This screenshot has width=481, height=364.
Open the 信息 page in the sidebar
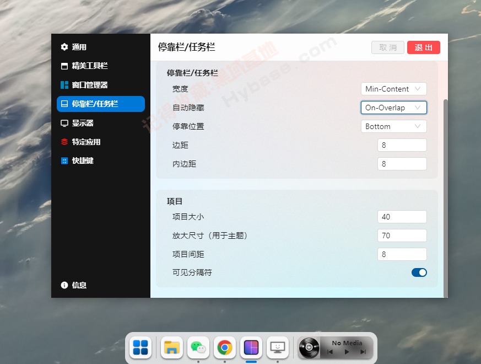pos(101,285)
